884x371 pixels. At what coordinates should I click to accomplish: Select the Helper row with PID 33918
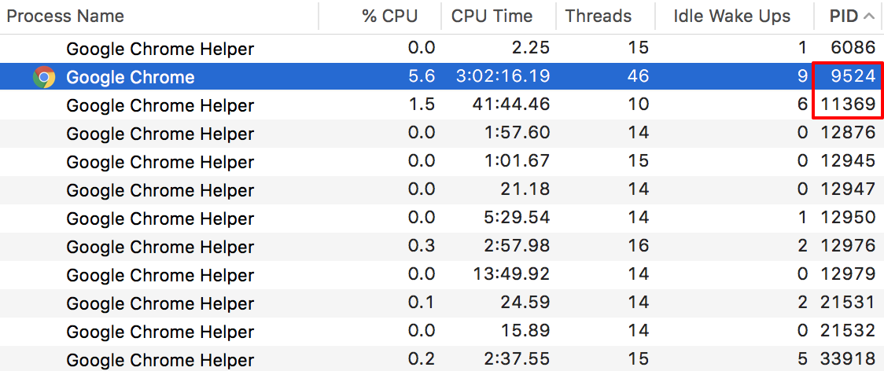(442, 359)
